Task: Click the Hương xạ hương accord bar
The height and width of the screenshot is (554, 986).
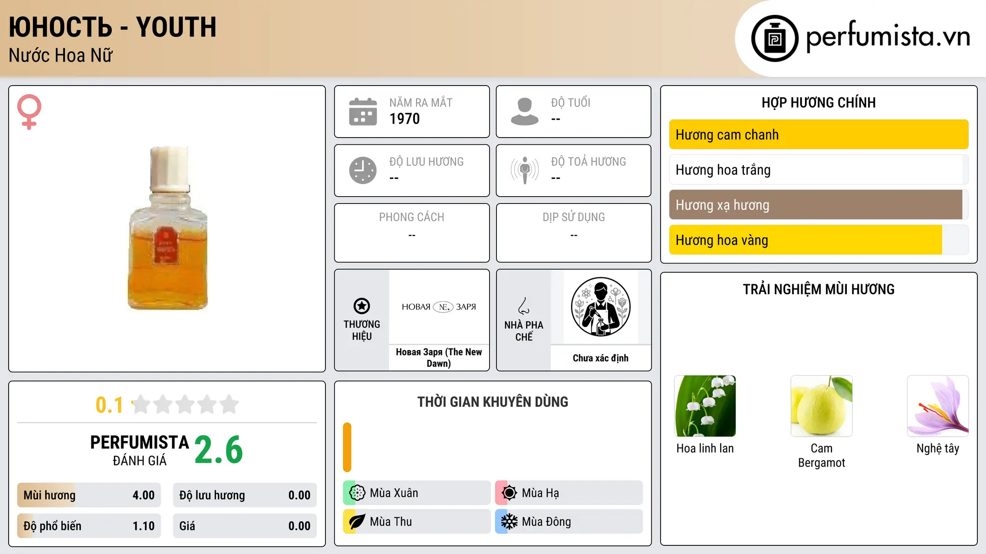Action: click(818, 205)
